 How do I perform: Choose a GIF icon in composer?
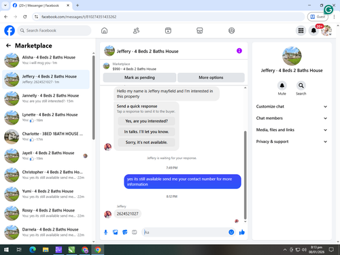tap(135, 232)
